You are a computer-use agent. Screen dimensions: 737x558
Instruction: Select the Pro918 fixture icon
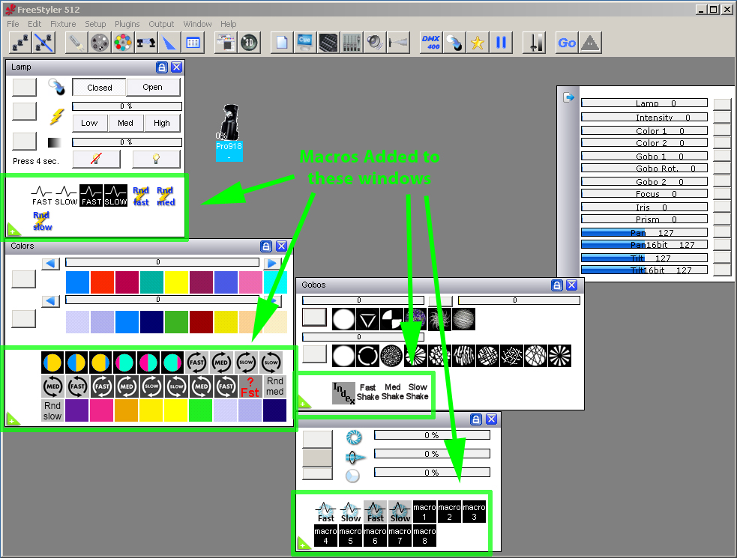click(x=229, y=132)
